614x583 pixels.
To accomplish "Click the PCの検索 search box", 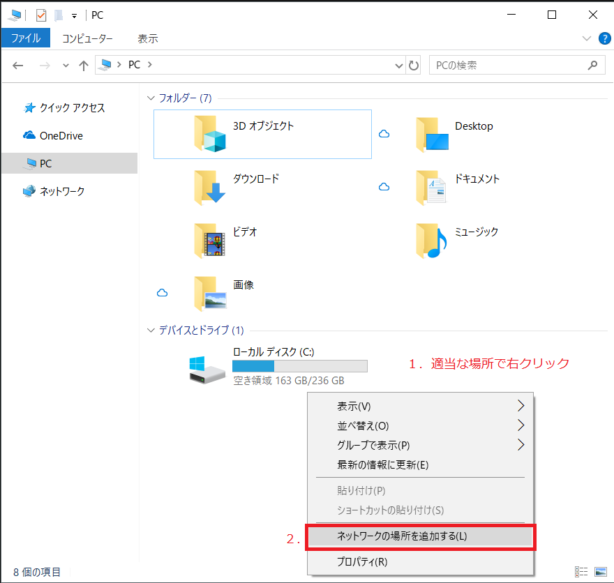I will pos(509,66).
